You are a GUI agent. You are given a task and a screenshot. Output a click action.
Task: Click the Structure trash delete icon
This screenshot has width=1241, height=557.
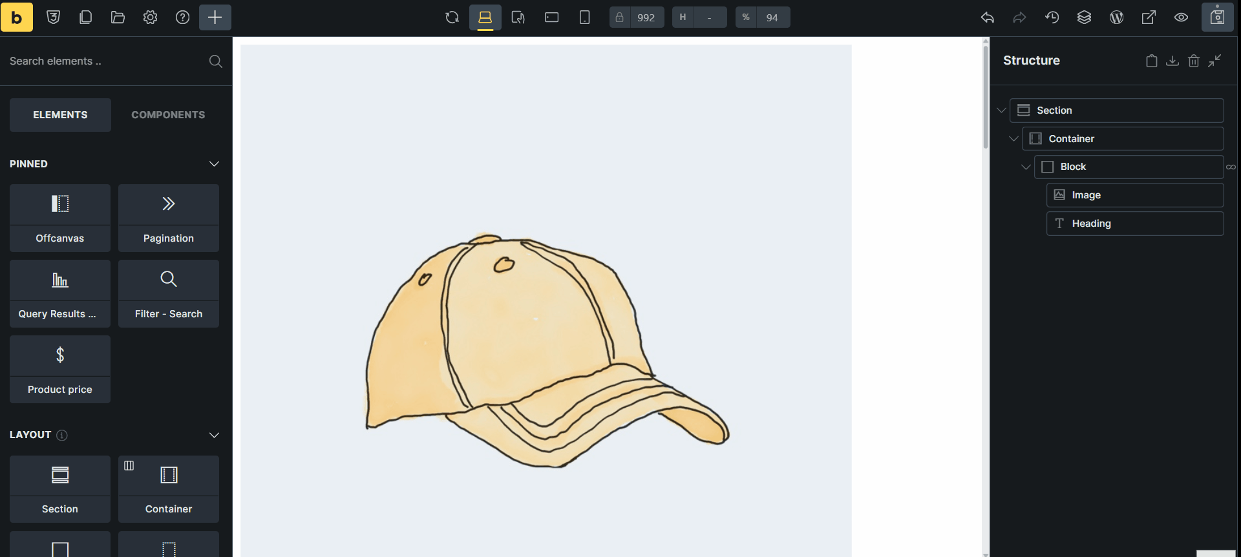click(1194, 61)
